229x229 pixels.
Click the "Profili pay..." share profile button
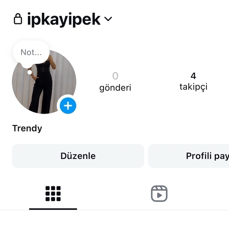coord(189,156)
